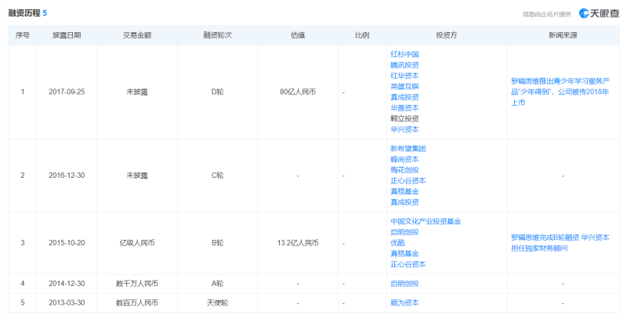Open the 红杉中国 investor link
Image resolution: width=627 pixels, height=319 pixels.
(x=404, y=54)
